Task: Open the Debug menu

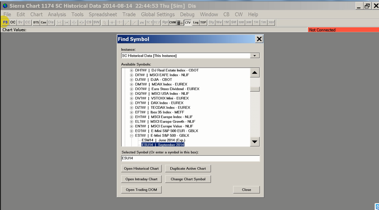Action: tap(187, 14)
